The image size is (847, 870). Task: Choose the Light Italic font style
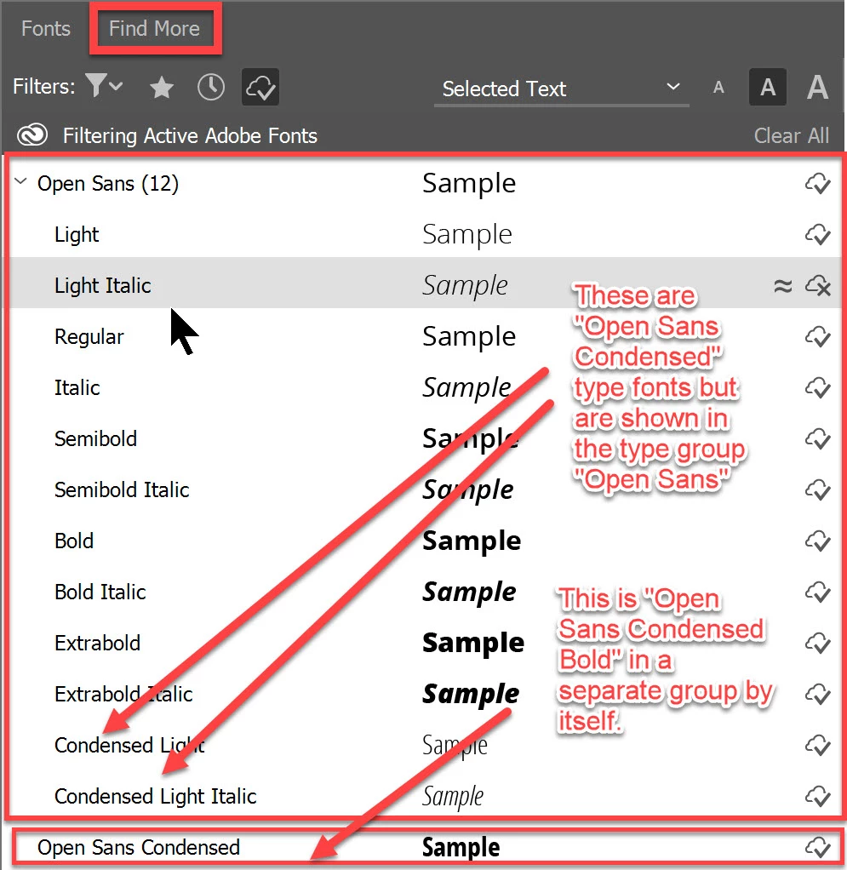click(103, 285)
